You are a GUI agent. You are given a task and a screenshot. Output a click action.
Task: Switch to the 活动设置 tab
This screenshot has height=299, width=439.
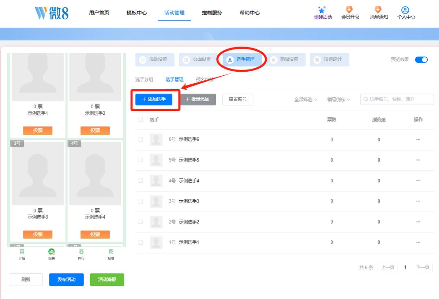[155, 60]
